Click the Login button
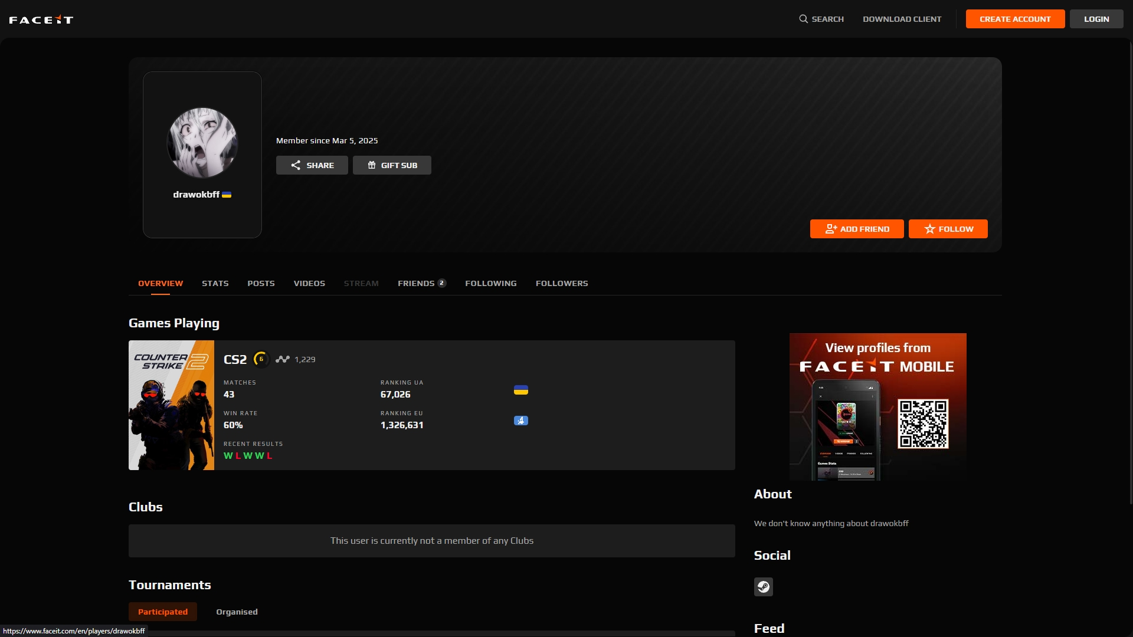 (x=1096, y=19)
